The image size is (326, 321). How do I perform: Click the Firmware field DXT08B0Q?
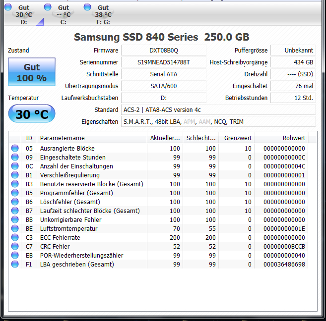pos(164,50)
